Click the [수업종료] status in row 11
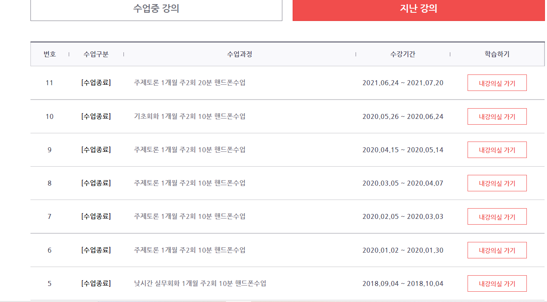The height and width of the screenshot is (302, 547). 96,83
